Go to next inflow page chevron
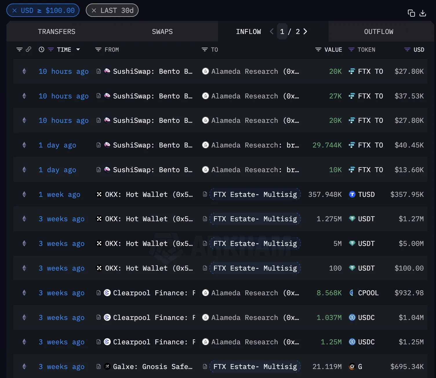 [x=305, y=31]
